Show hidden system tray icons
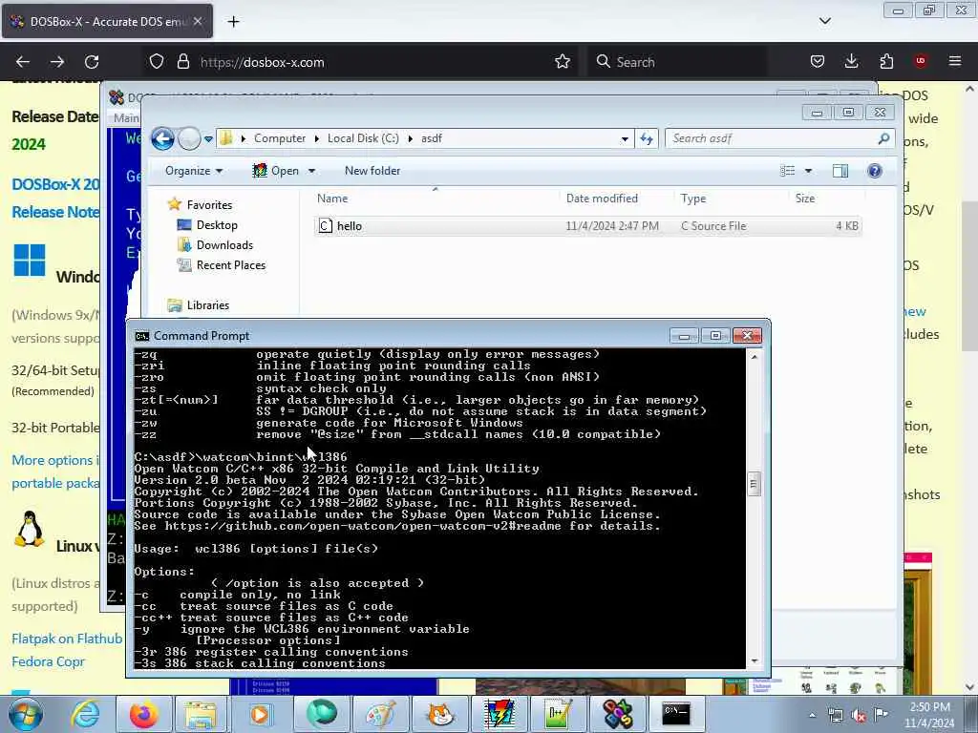The image size is (978, 733). (812, 716)
